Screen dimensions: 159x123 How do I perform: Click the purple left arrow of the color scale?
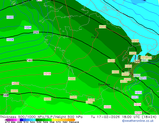pos(6,120)
